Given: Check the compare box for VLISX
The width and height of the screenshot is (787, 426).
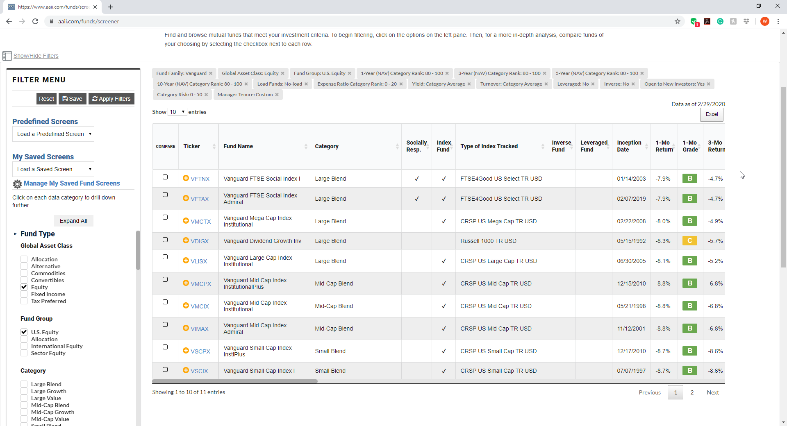Looking at the screenshot, I should (x=165, y=257).
